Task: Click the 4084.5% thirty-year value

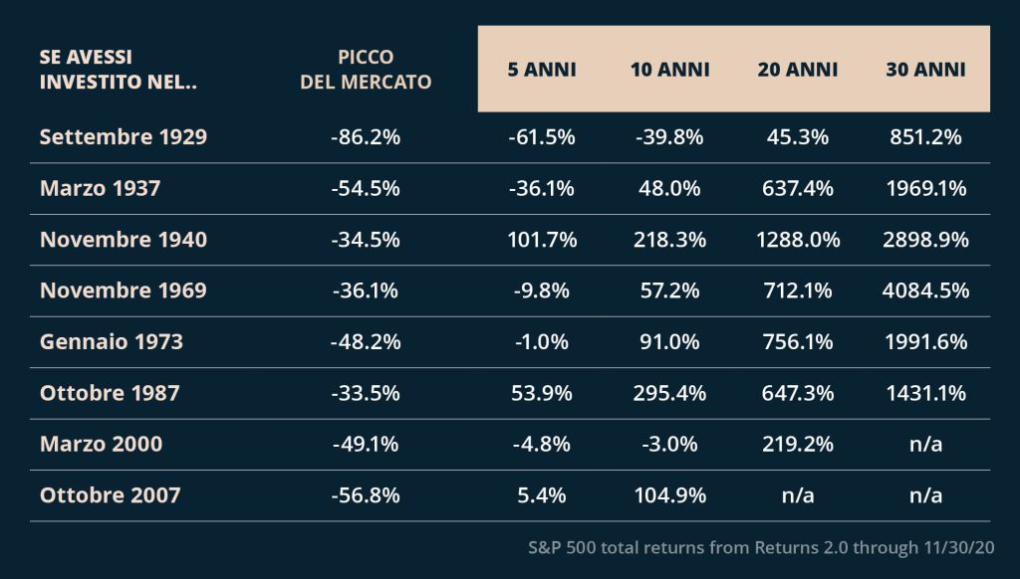Action: point(925,289)
